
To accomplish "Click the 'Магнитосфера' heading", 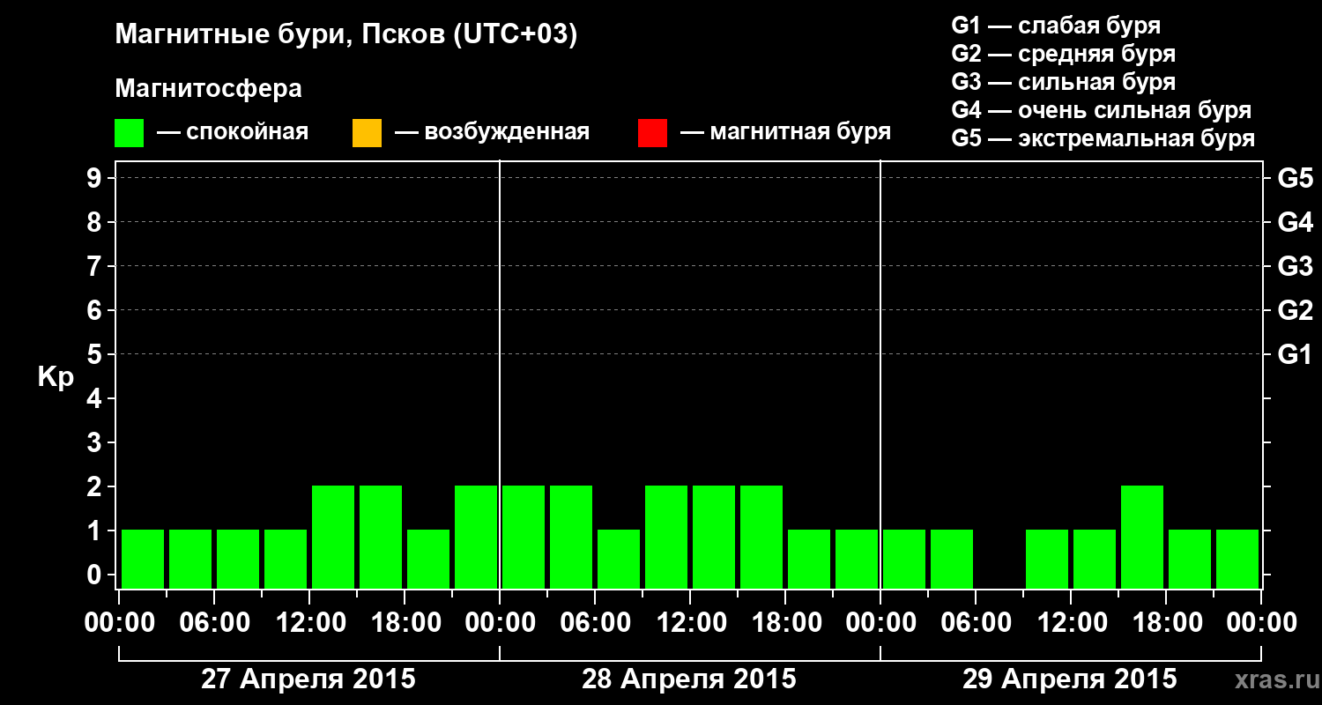I will pos(208,89).
